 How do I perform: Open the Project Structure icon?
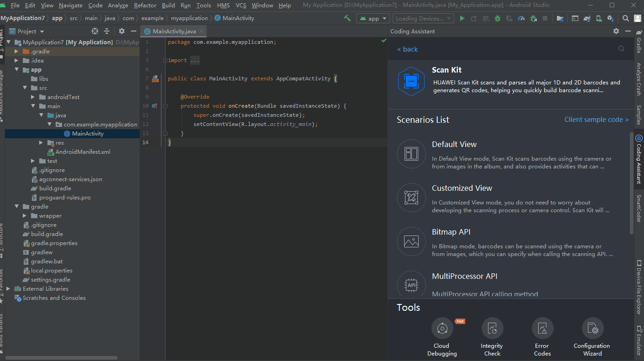pyautogui.click(x=560, y=18)
